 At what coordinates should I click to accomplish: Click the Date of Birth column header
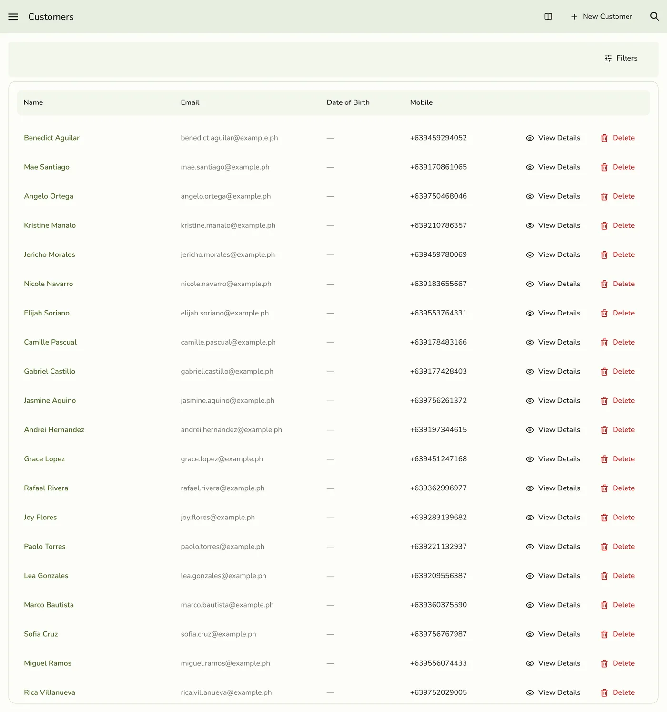(348, 102)
